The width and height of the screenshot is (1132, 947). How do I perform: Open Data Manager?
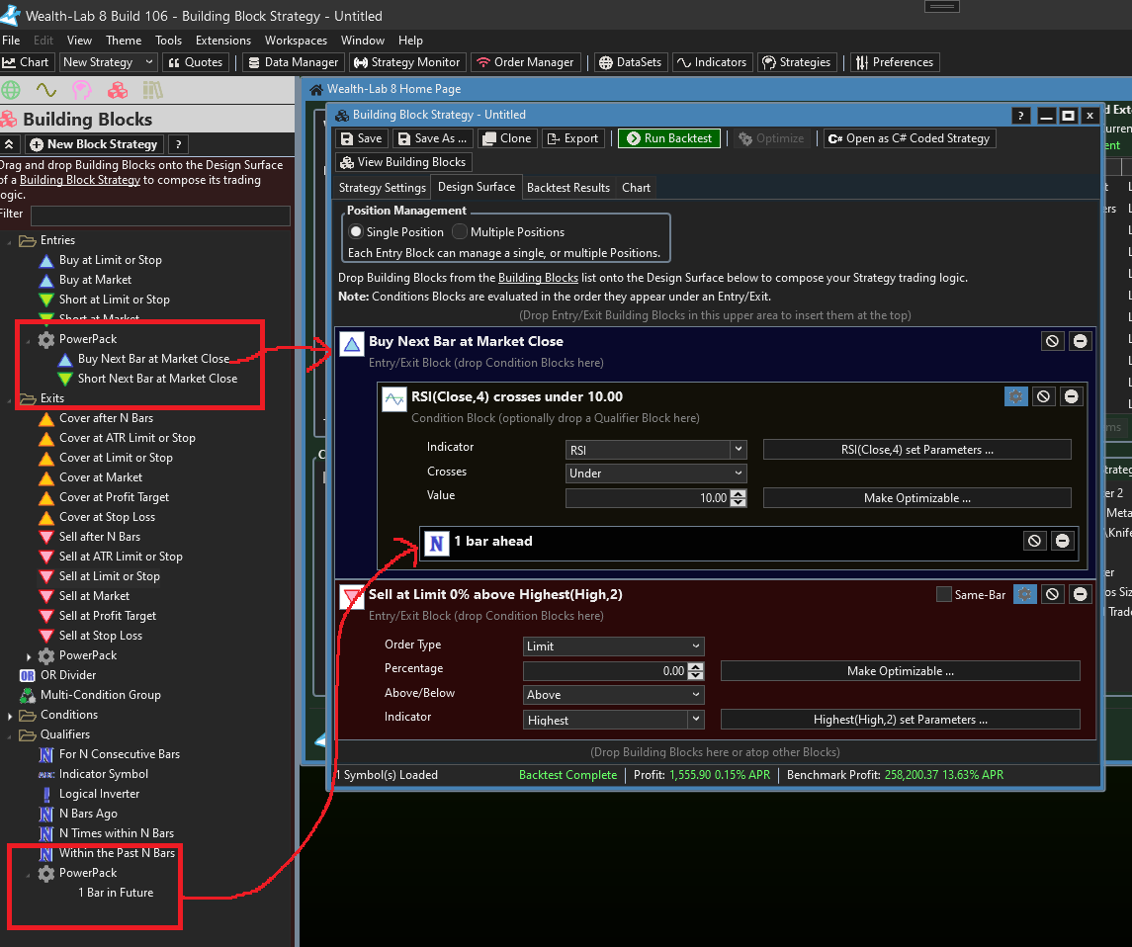point(293,62)
